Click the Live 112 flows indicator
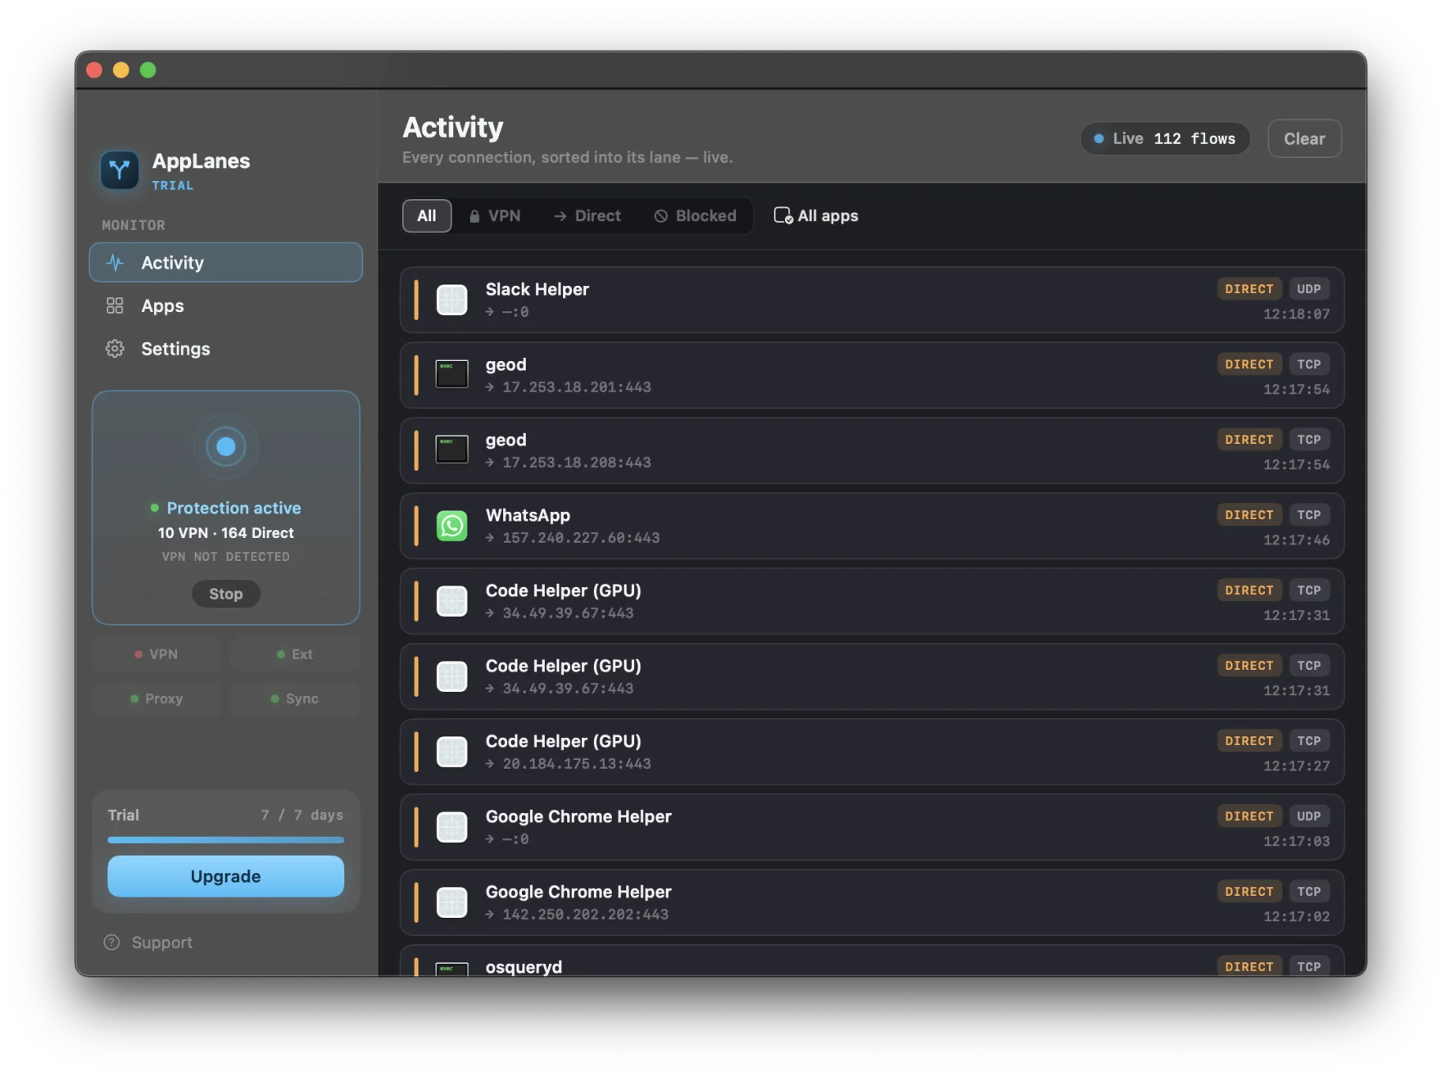This screenshot has width=1442, height=1076. [x=1165, y=138]
